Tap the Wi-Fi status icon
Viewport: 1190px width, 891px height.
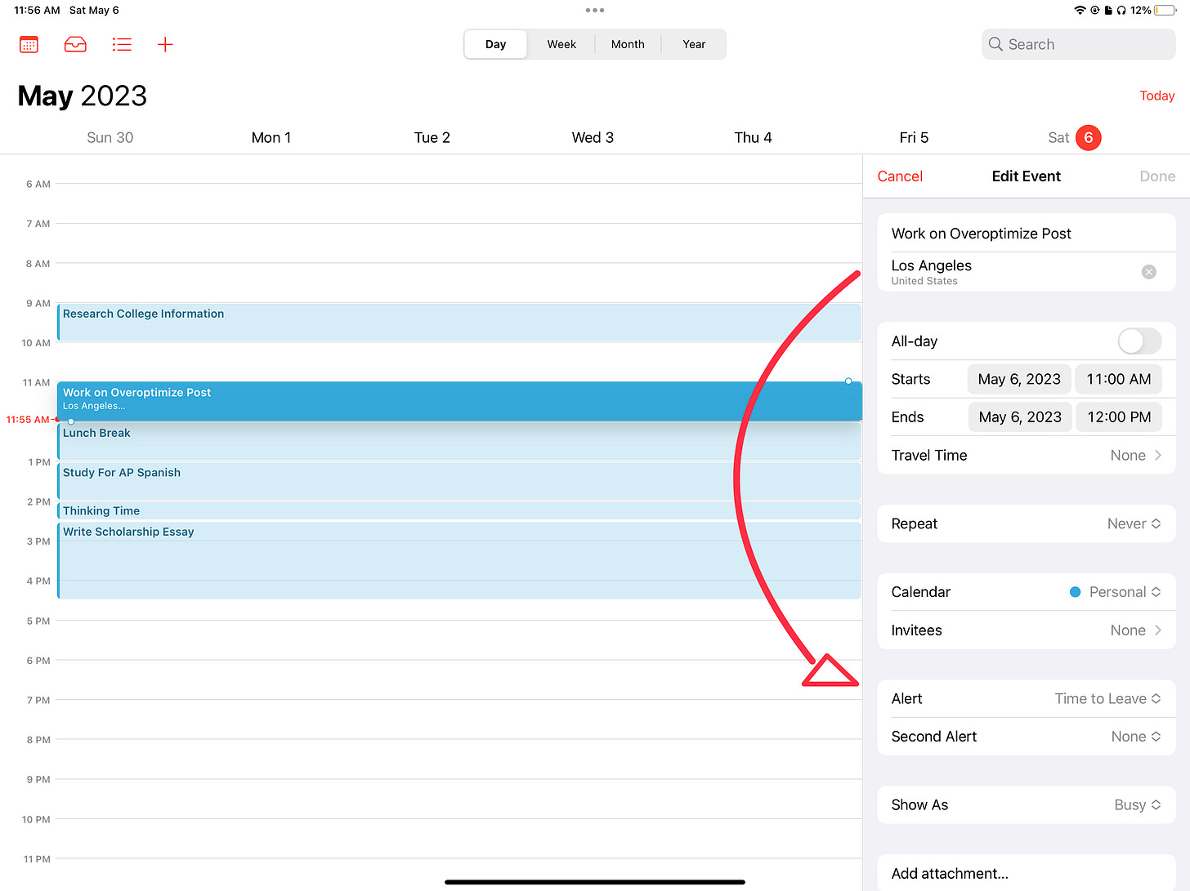click(1080, 10)
